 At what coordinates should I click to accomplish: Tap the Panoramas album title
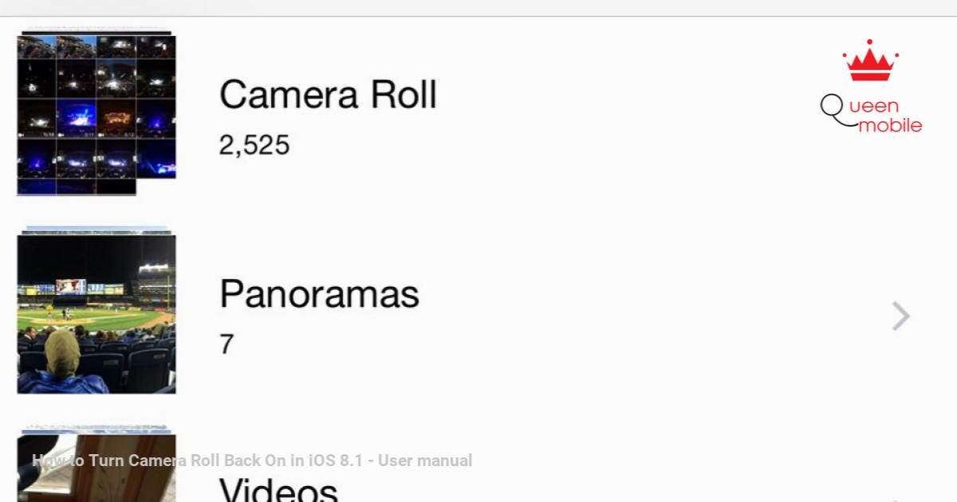319,293
